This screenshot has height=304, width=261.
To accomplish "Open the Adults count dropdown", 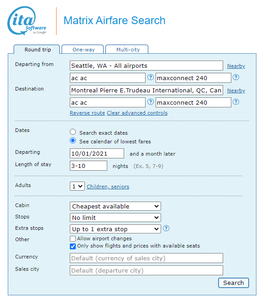I will click(x=77, y=186).
